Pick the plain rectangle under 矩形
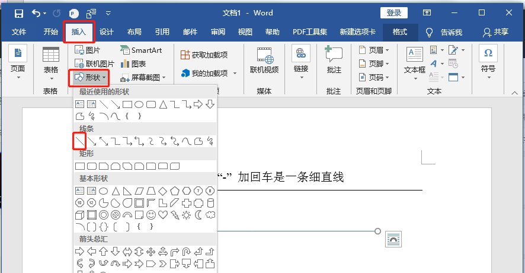The image size is (525, 273). (x=80, y=166)
